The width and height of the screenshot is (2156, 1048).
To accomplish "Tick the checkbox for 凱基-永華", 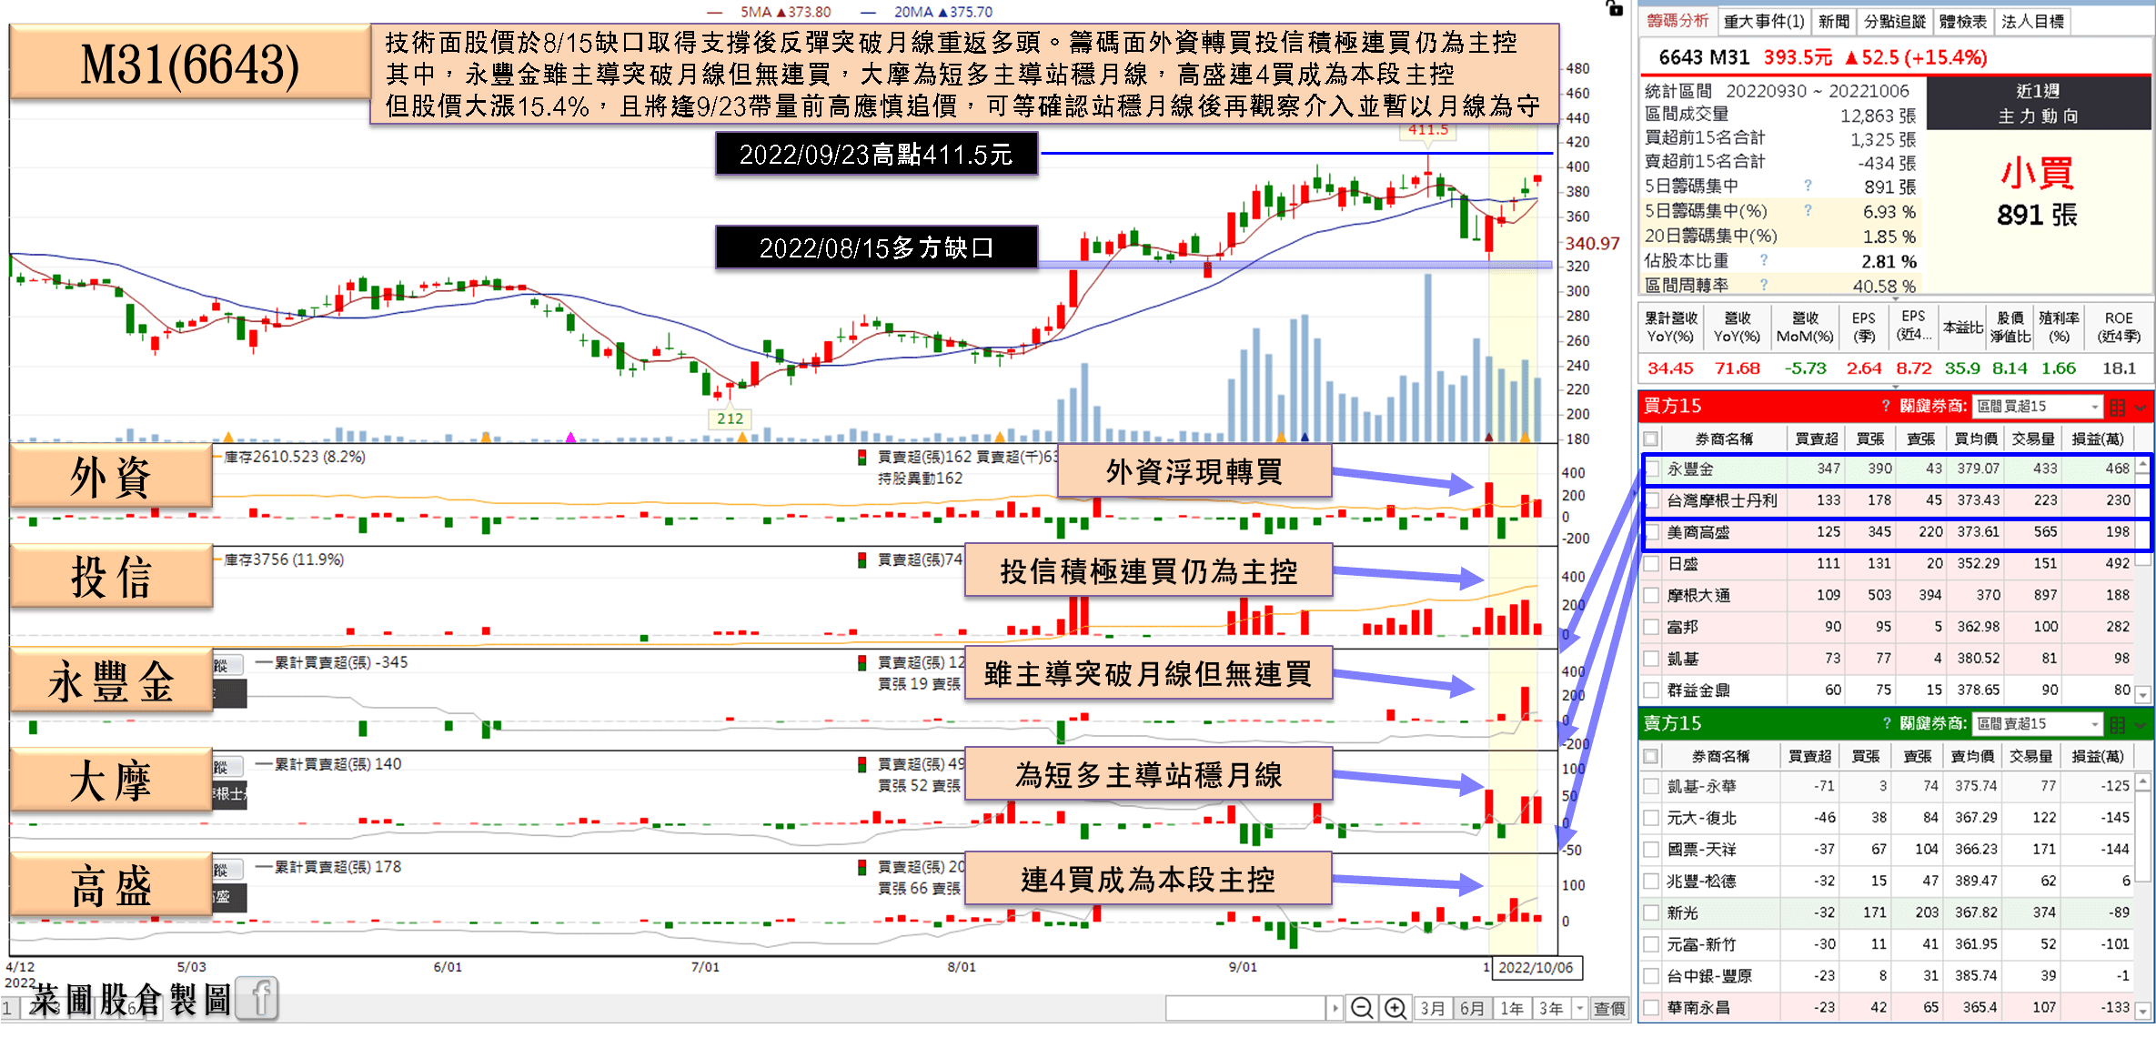I will pos(1652,786).
